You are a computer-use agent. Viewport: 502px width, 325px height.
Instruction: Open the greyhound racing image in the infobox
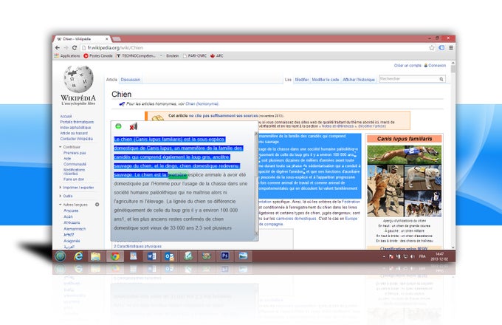[x=404, y=154]
